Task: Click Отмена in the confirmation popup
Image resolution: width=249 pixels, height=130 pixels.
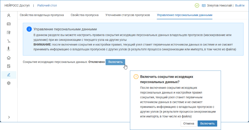Action: click(x=189, y=123)
